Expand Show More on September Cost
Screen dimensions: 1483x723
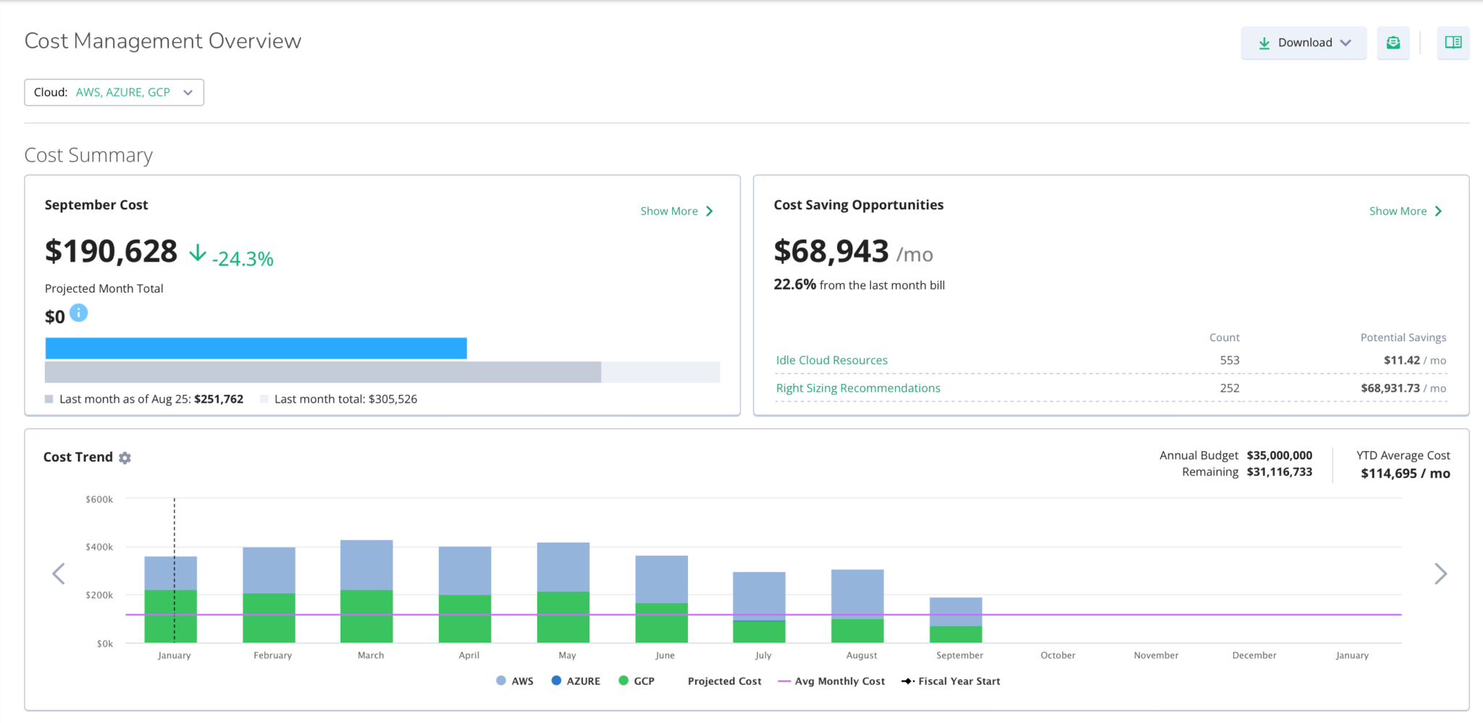point(676,211)
